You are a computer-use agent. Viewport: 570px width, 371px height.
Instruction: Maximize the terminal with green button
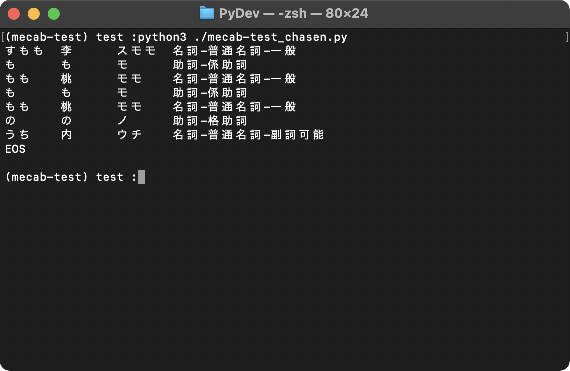point(54,14)
